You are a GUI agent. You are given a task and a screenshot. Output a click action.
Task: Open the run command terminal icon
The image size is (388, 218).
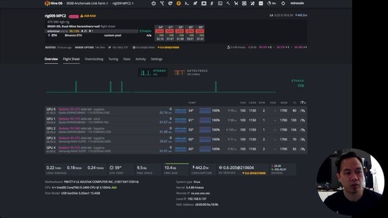coord(187,4)
